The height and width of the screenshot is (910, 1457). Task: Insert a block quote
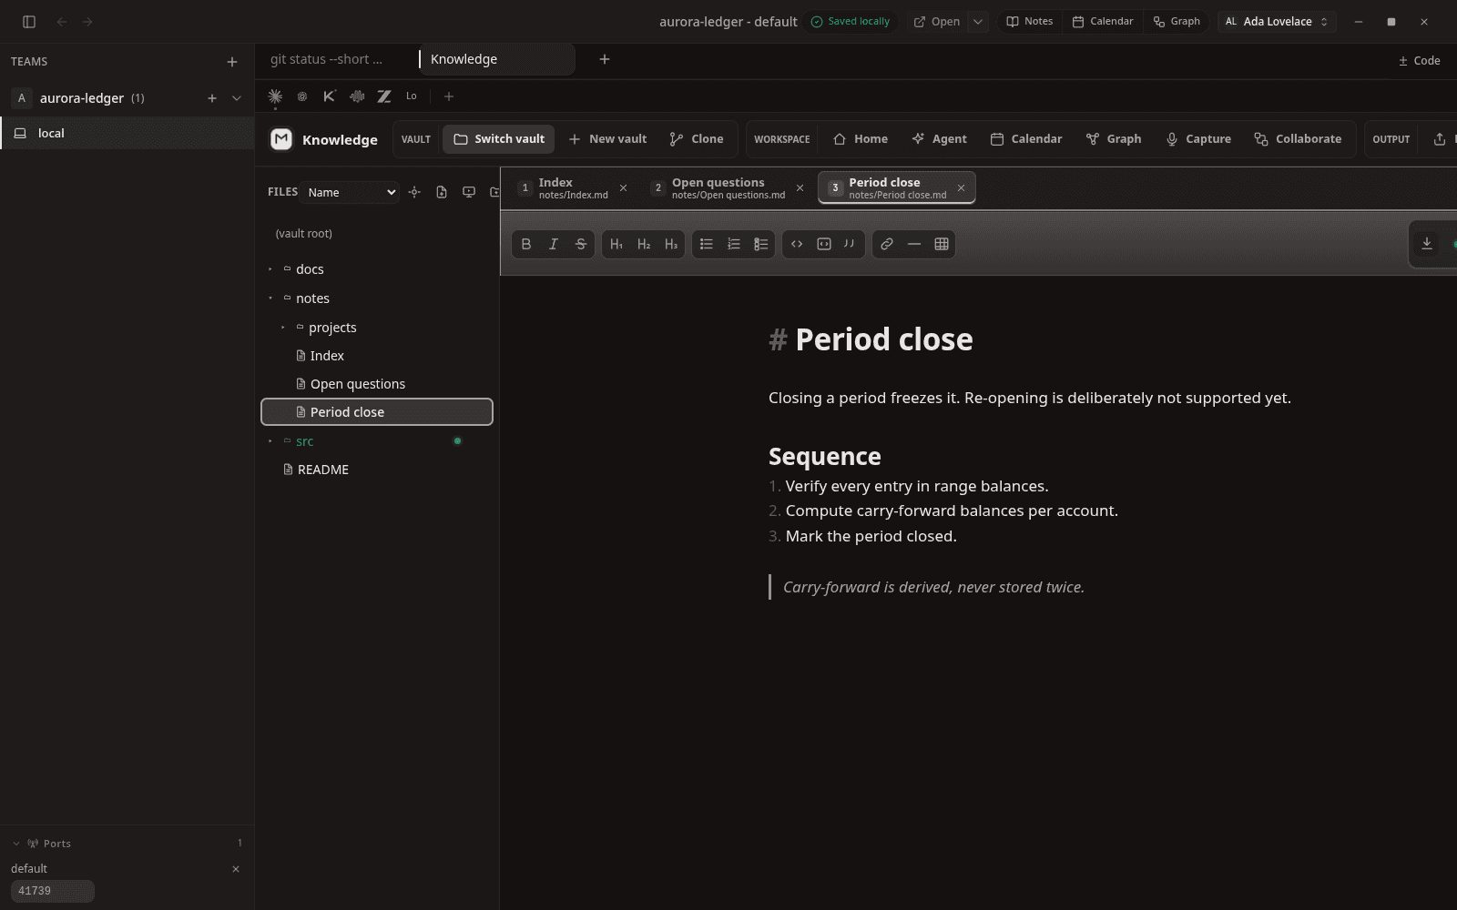[x=850, y=244]
